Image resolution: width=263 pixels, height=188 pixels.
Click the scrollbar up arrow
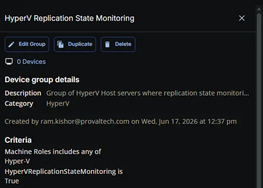click(259, 9)
